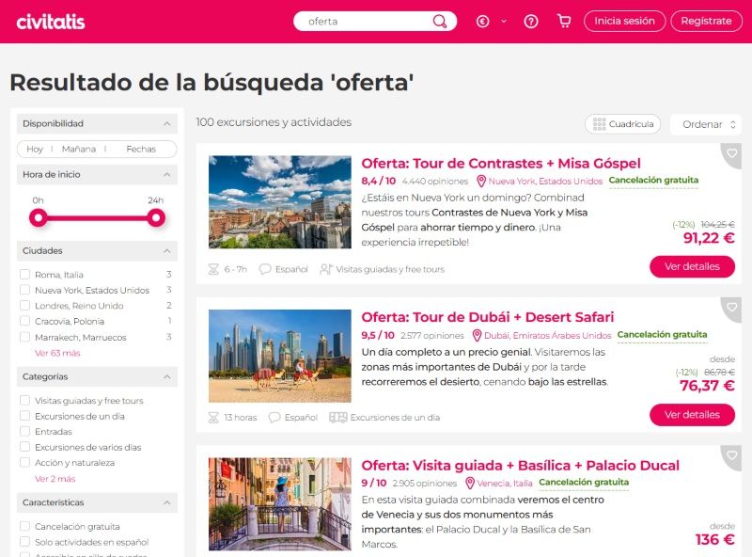The image size is (752, 557).
Task: Favorite the Tour de Contrastes heart icon
Action: (732, 152)
